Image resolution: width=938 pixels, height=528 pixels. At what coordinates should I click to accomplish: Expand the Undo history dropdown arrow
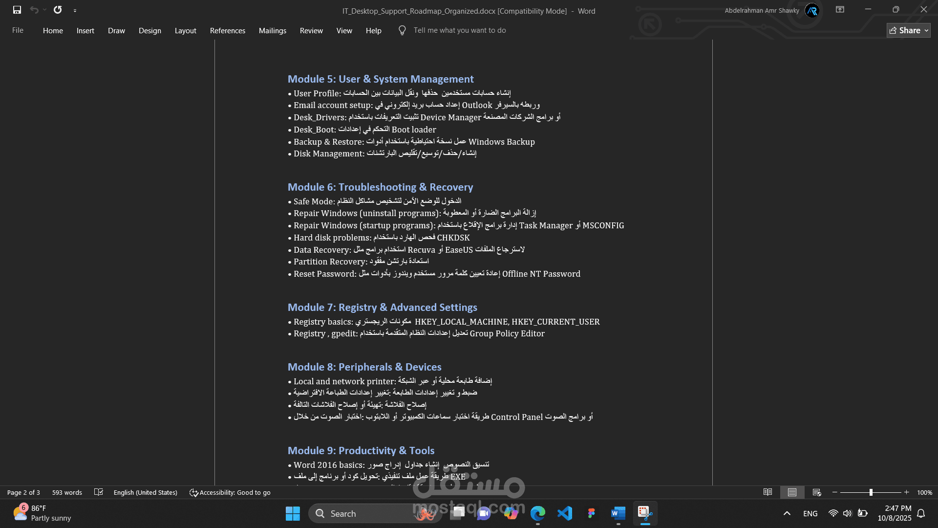coord(44,10)
